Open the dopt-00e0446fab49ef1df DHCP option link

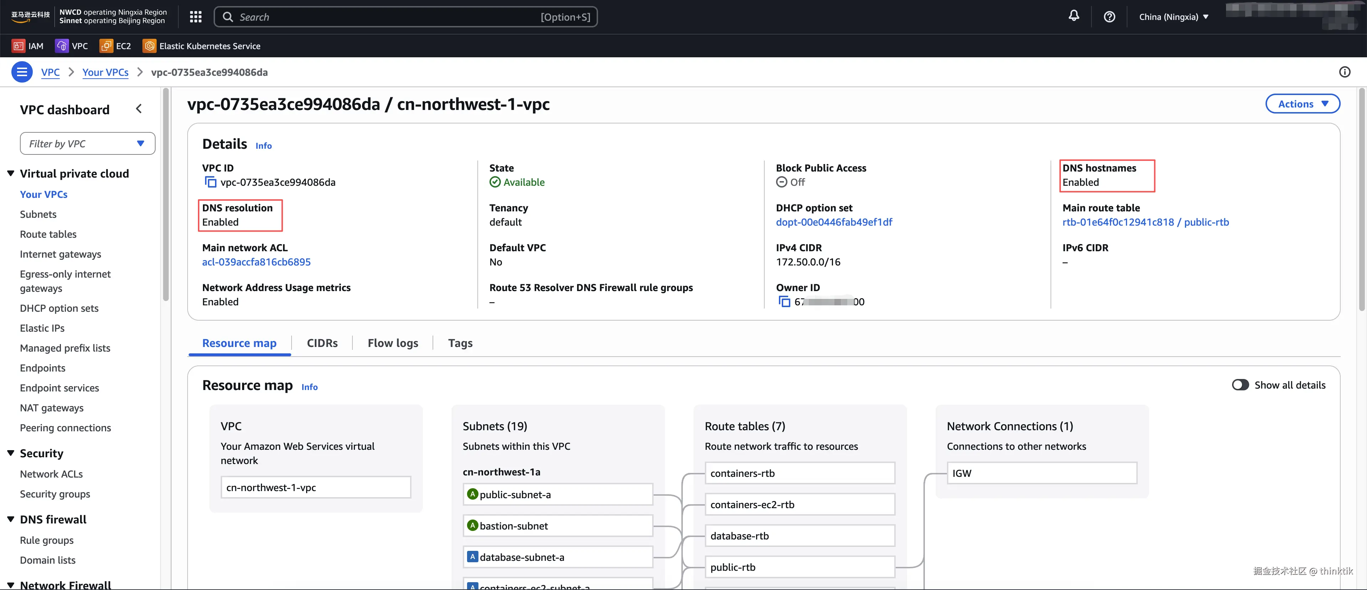(834, 222)
